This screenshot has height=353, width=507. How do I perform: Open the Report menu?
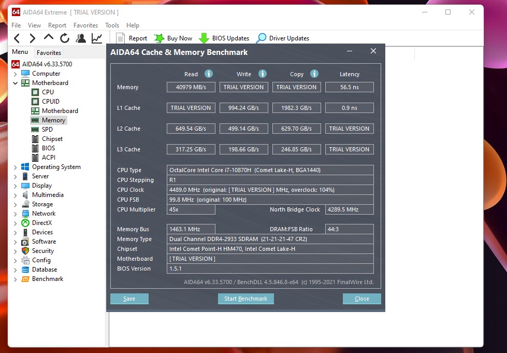[x=57, y=25]
